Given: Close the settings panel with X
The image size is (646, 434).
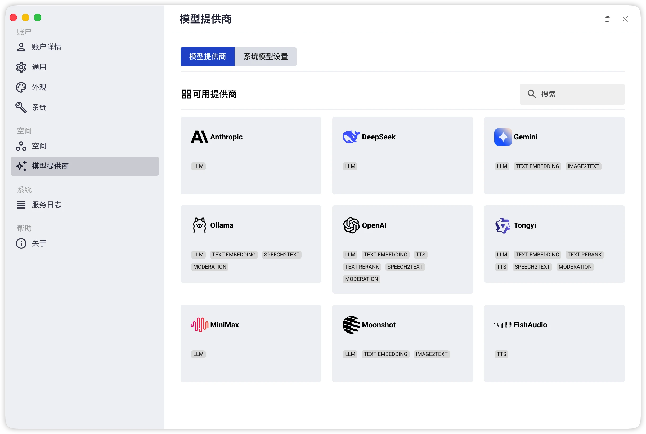Looking at the screenshot, I should coord(625,19).
